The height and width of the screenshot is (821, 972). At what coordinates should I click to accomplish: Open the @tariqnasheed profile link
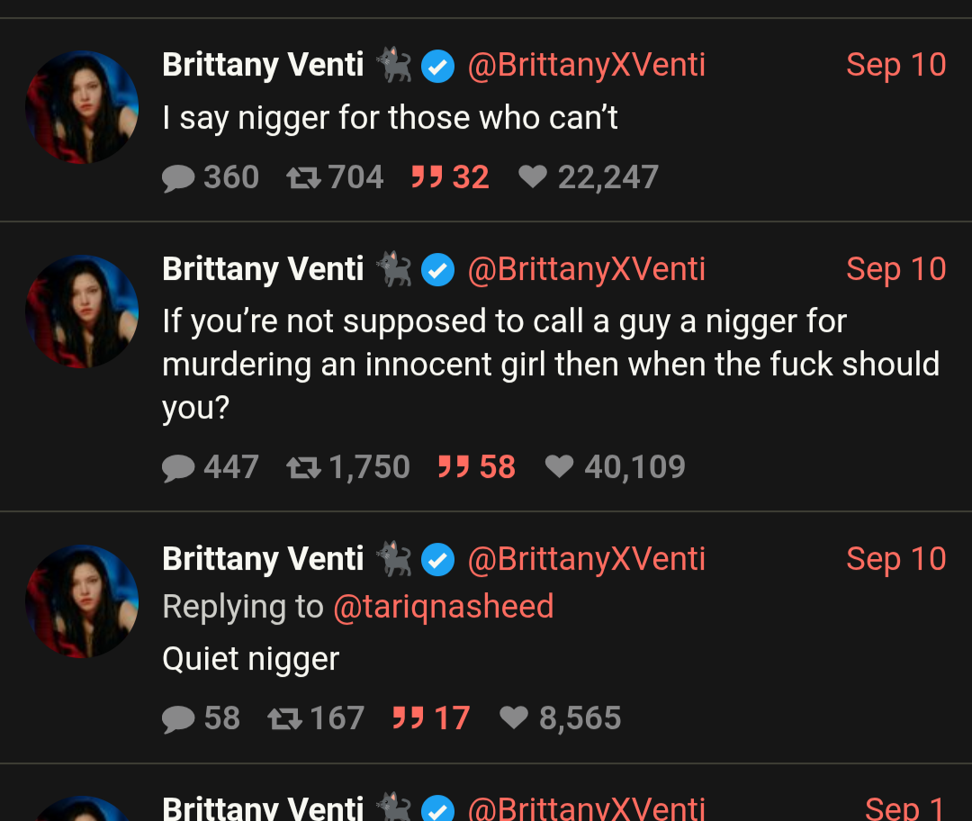(x=443, y=607)
